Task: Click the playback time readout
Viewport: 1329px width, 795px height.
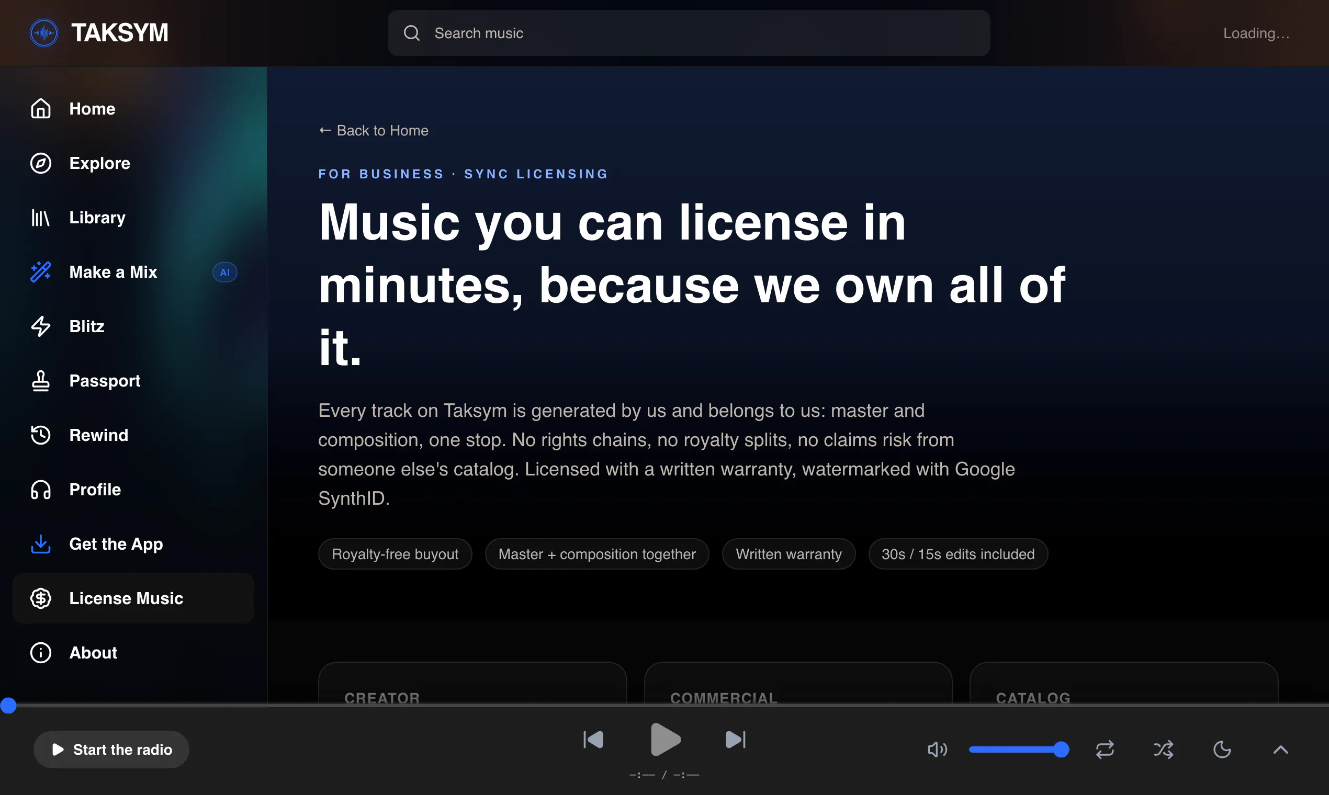Action: coord(664,776)
